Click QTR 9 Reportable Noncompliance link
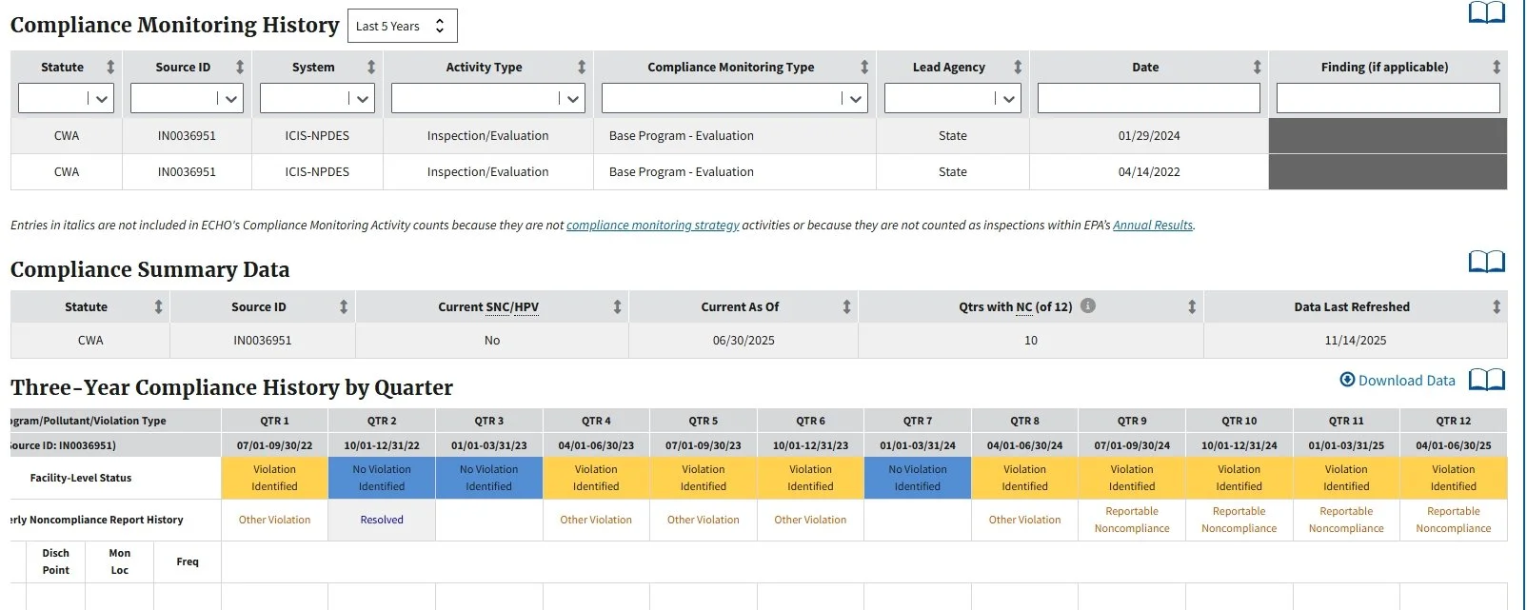This screenshot has height=610, width=1527. (x=1132, y=520)
